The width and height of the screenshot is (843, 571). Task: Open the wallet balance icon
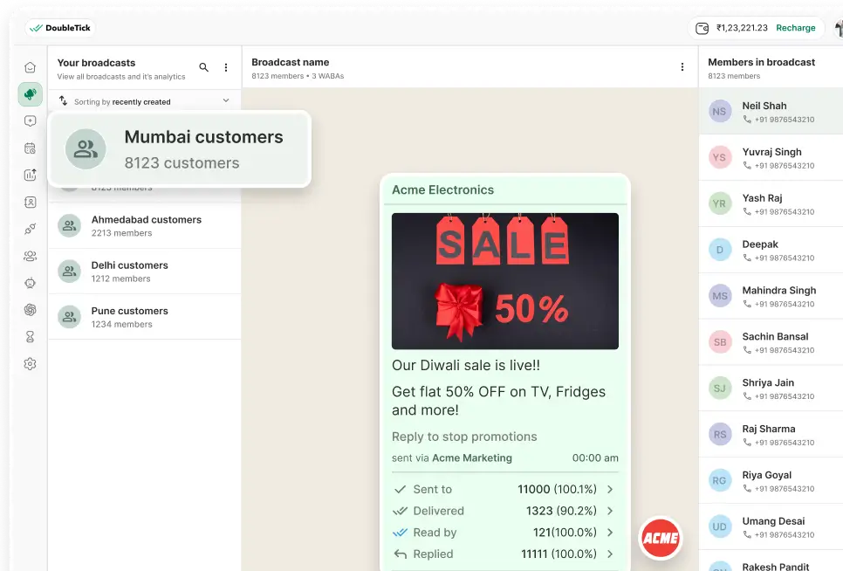(702, 28)
